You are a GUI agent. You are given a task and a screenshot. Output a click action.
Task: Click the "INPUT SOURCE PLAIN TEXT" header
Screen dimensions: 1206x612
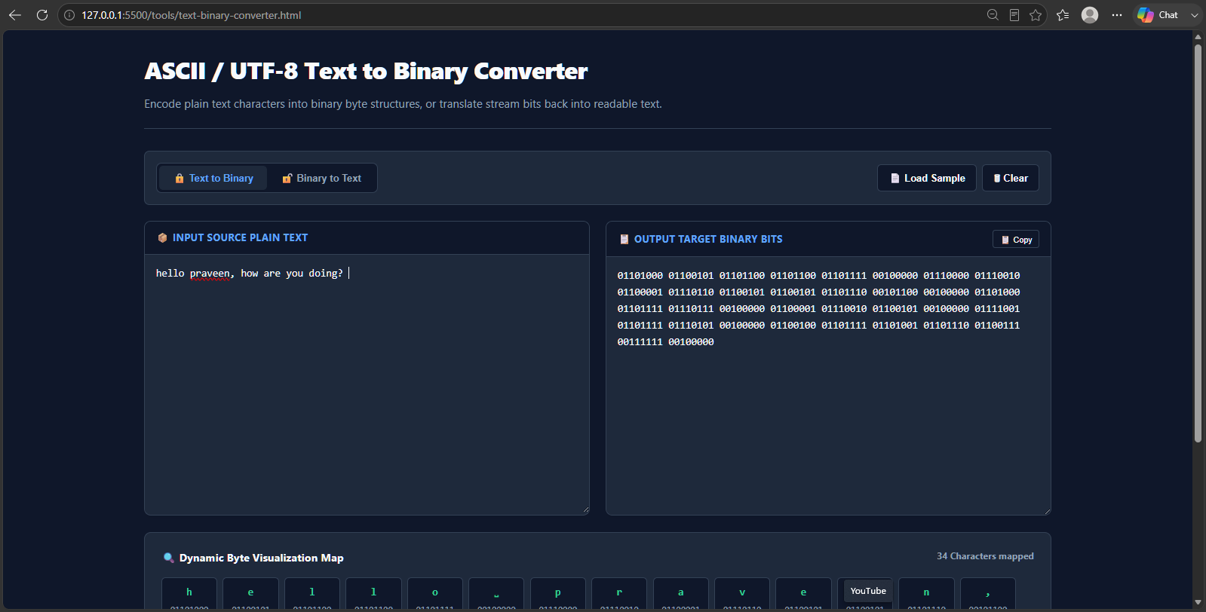pyautogui.click(x=240, y=237)
